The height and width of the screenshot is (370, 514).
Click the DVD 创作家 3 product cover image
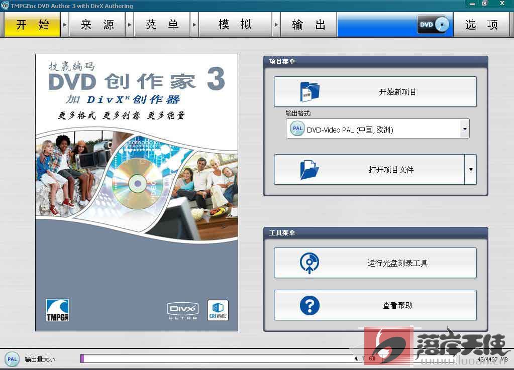137,193
